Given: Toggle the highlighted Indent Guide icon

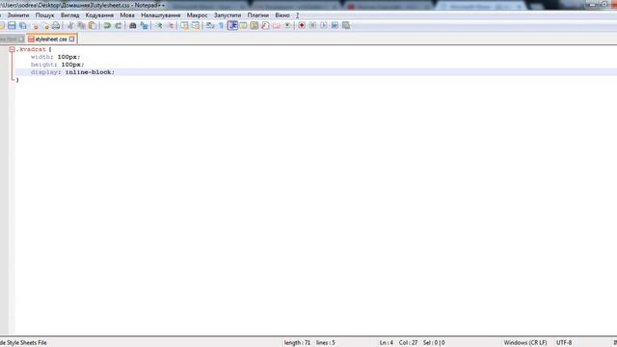Looking at the screenshot, I should pos(232,26).
